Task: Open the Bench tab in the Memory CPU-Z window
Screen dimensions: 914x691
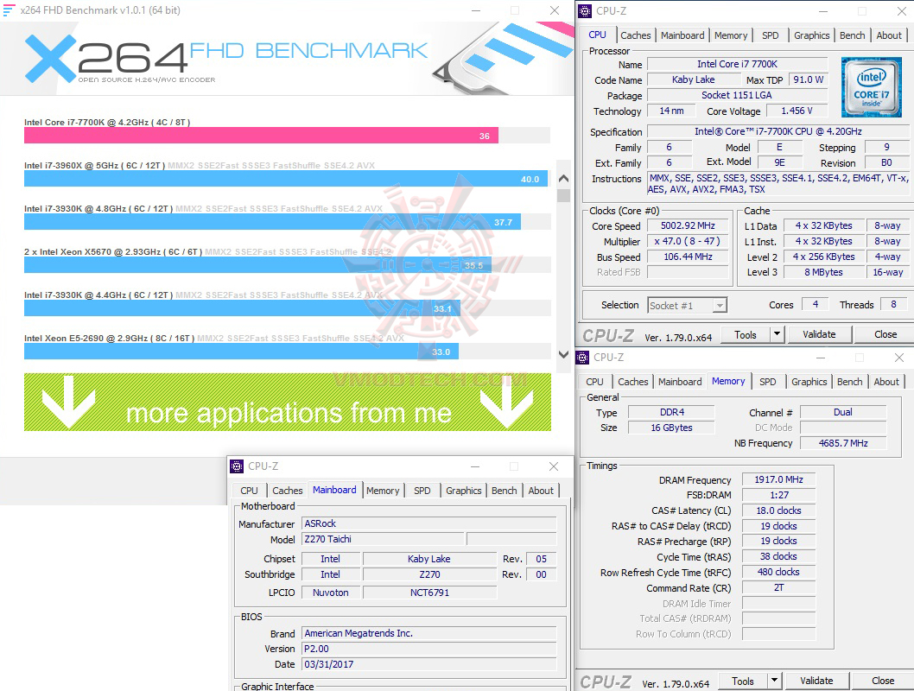Action: point(850,382)
